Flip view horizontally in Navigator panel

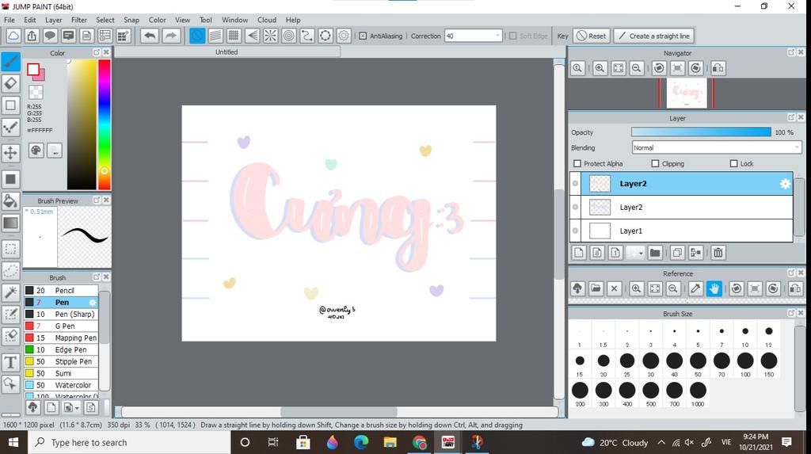pos(718,68)
